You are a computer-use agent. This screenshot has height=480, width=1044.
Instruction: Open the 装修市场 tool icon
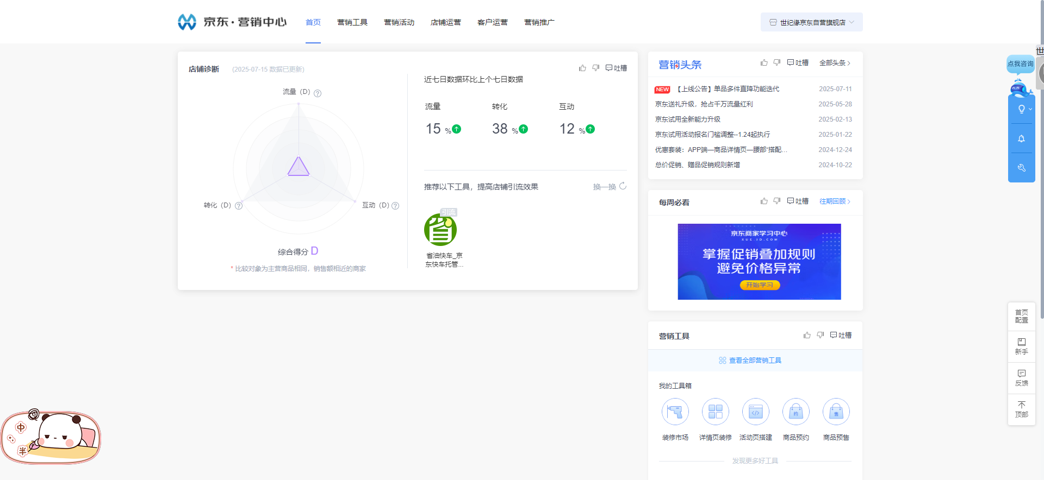click(x=675, y=412)
